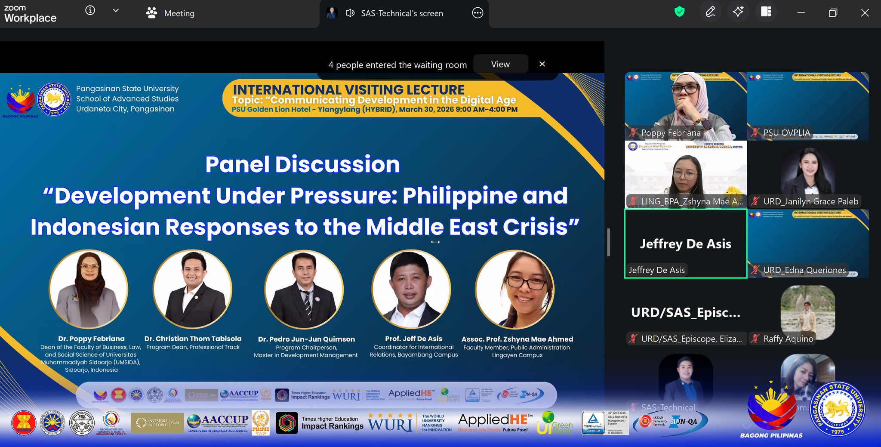
Task: Open the more options ellipsis for the shared screen
Action: click(477, 13)
